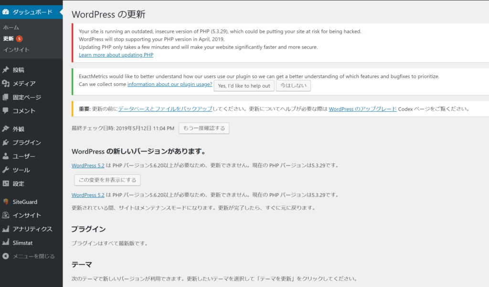Open 'Learn more about updating PHP' link
Screen dimensions: 489x287
(116, 55)
